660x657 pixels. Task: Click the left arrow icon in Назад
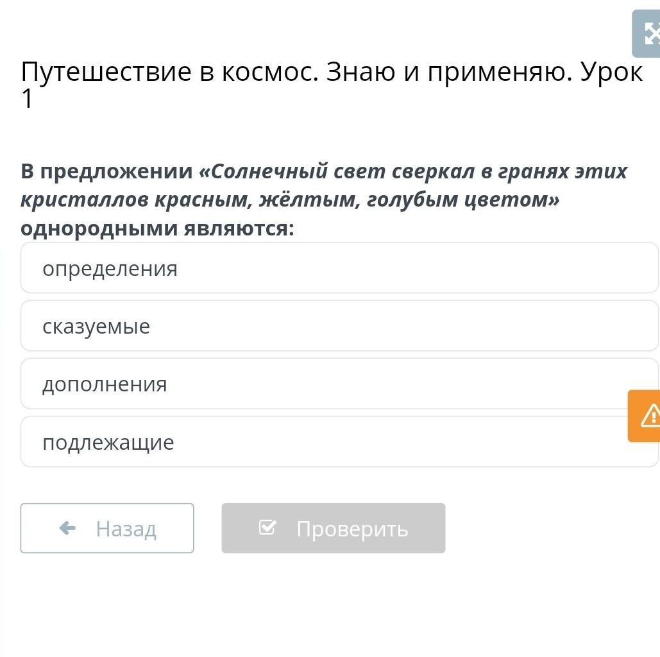pyautogui.click(x=67, y=528)
